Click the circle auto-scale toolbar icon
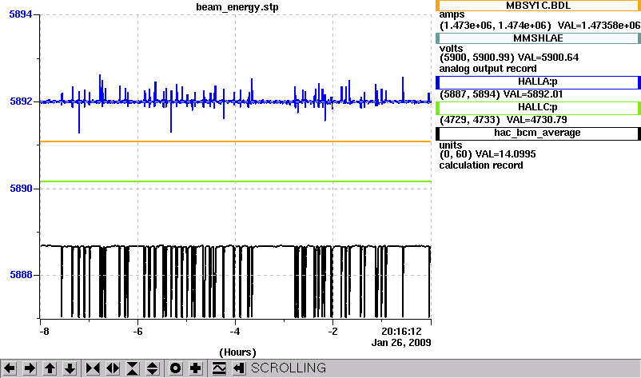641x378 pixels. point(175,368)
